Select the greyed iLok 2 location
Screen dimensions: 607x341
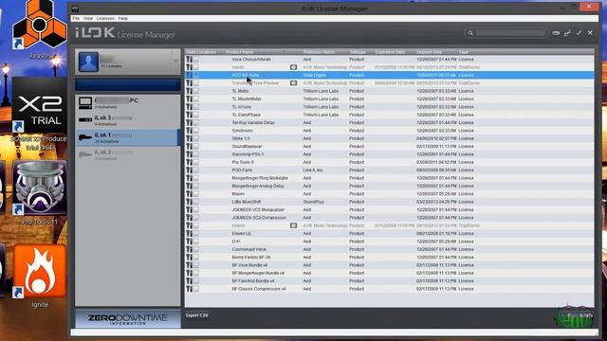[127, 155]
